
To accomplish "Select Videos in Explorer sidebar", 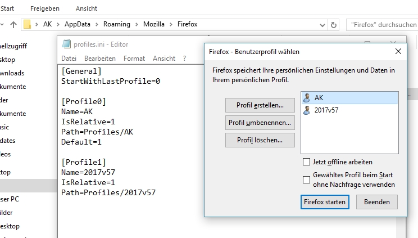I will pos(5,154).
